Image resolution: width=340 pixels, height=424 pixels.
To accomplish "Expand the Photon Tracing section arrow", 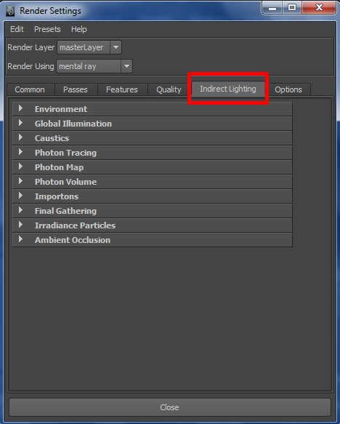I will pyautogui.click(x=20, y=152).
